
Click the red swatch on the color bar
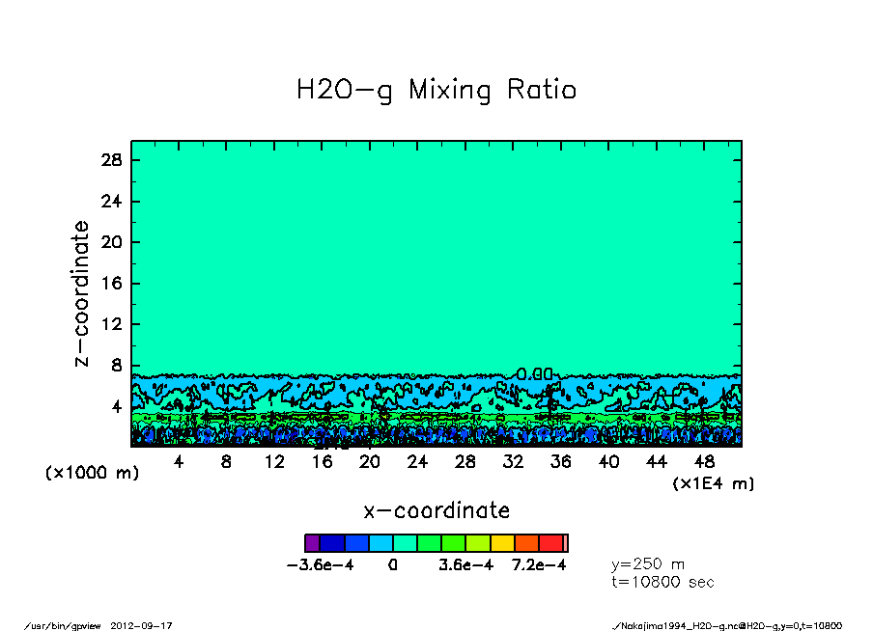(x=550, y=543)
